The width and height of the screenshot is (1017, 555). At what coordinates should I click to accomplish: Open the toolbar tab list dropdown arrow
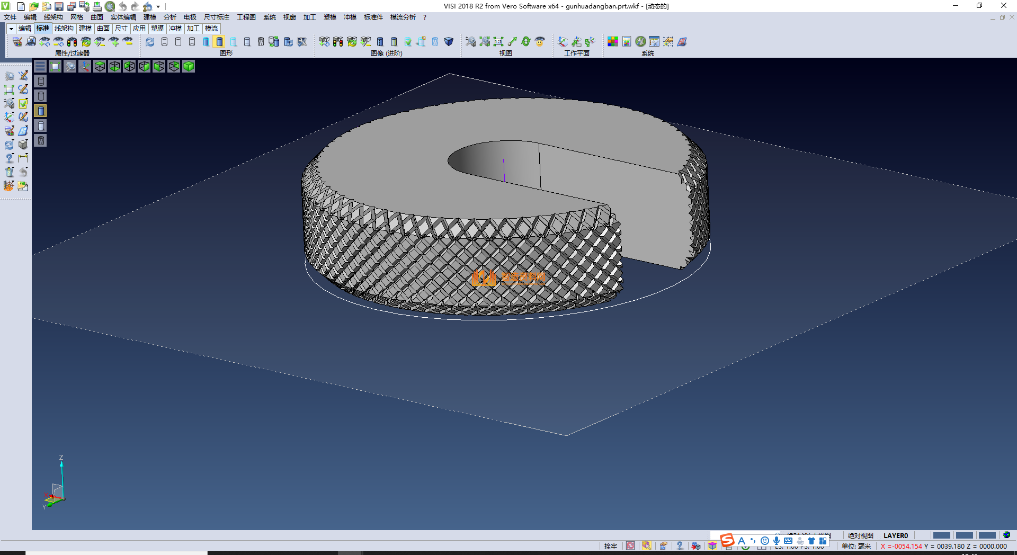point(11,29)
